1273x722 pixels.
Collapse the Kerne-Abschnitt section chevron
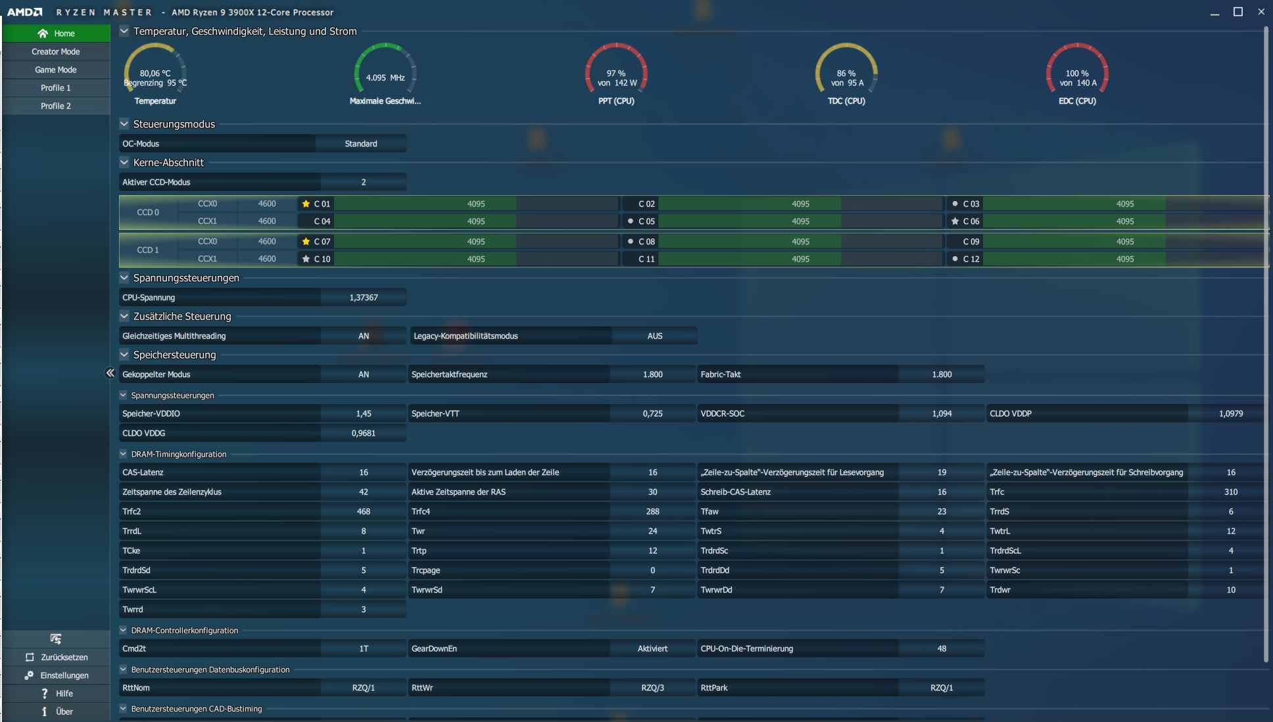click(x=124, y=162)
